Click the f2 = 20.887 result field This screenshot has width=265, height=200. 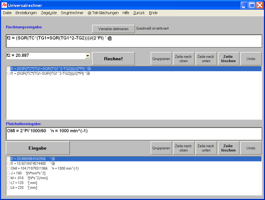(46, 55)
